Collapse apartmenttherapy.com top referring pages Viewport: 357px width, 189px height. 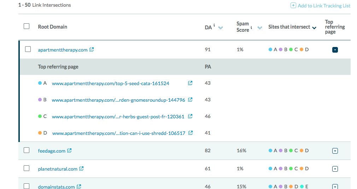pyautogui.click(x=335, y=49)
